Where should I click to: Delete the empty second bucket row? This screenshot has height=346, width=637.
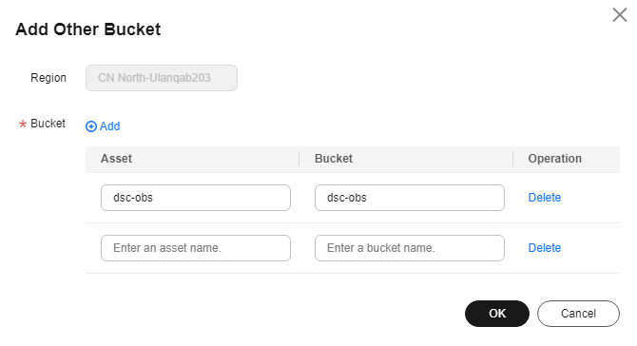tap(545, 248)
